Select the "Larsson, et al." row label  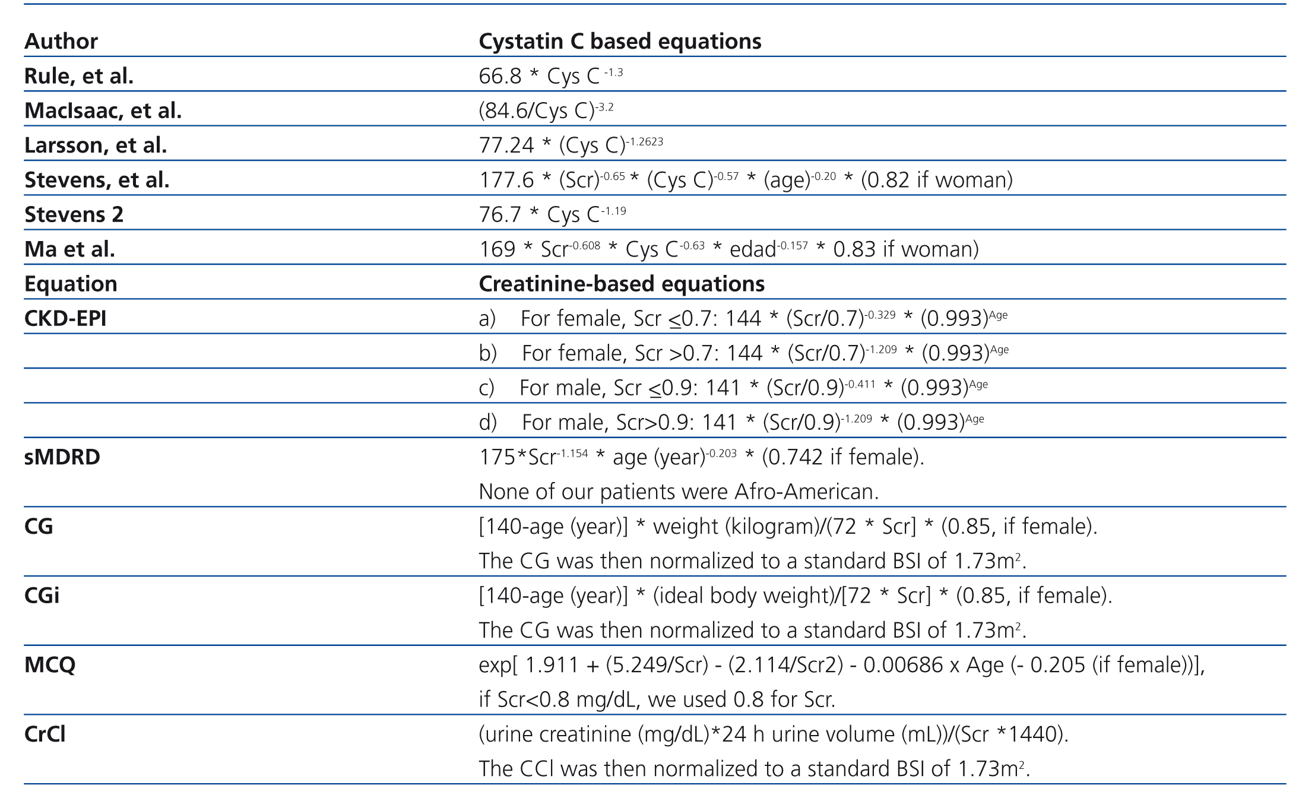pyautogui.click(x=96, y=145)
